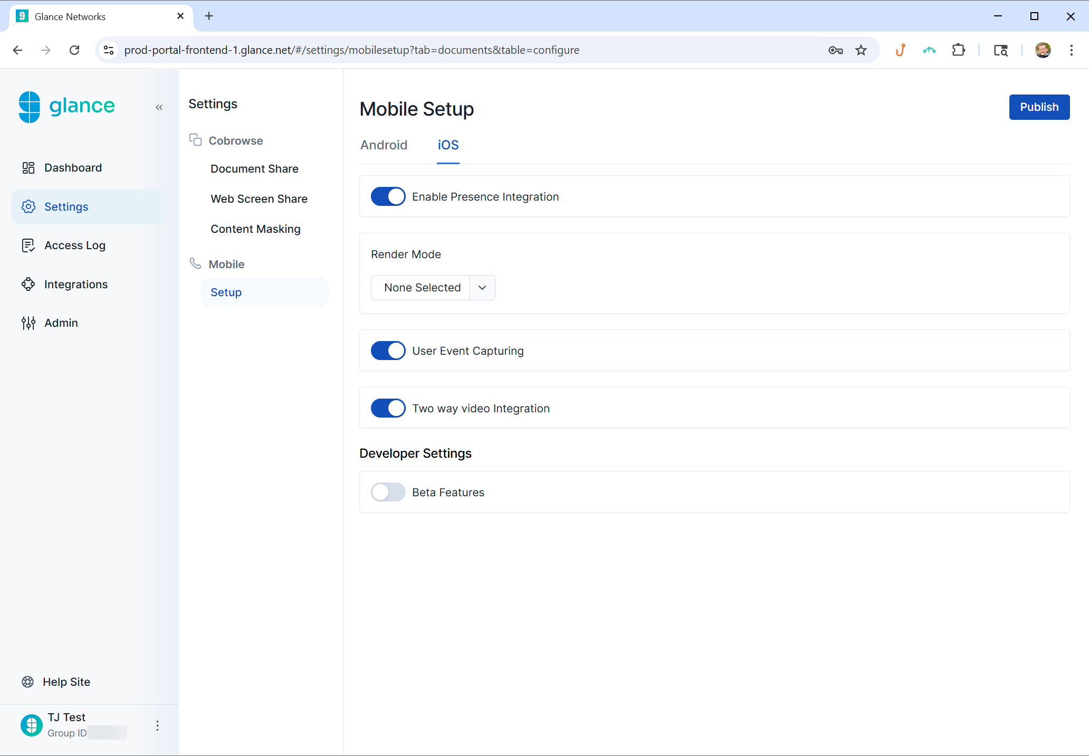The image size is (1089, 756).
Task: Click the glance logo
Action: click(67, 106)
